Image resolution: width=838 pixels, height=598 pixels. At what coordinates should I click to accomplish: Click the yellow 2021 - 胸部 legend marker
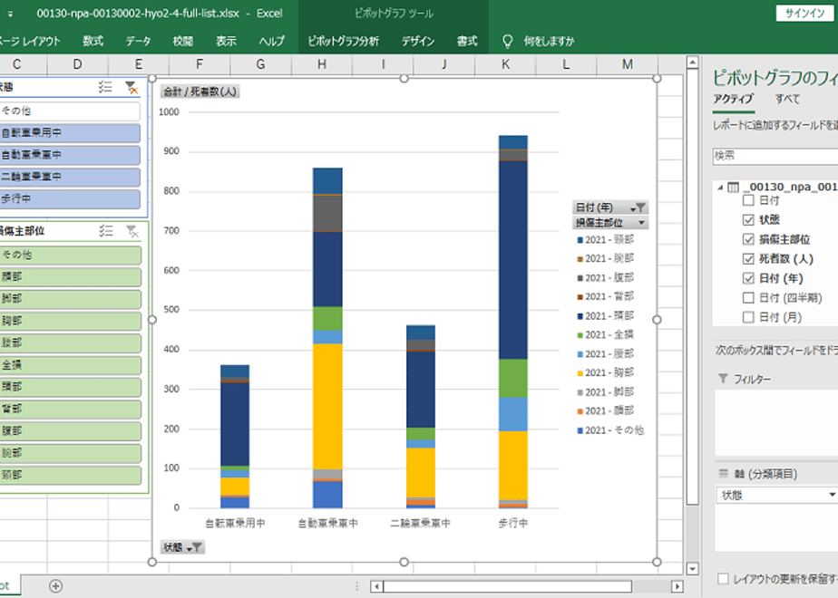tap(580, 373)
